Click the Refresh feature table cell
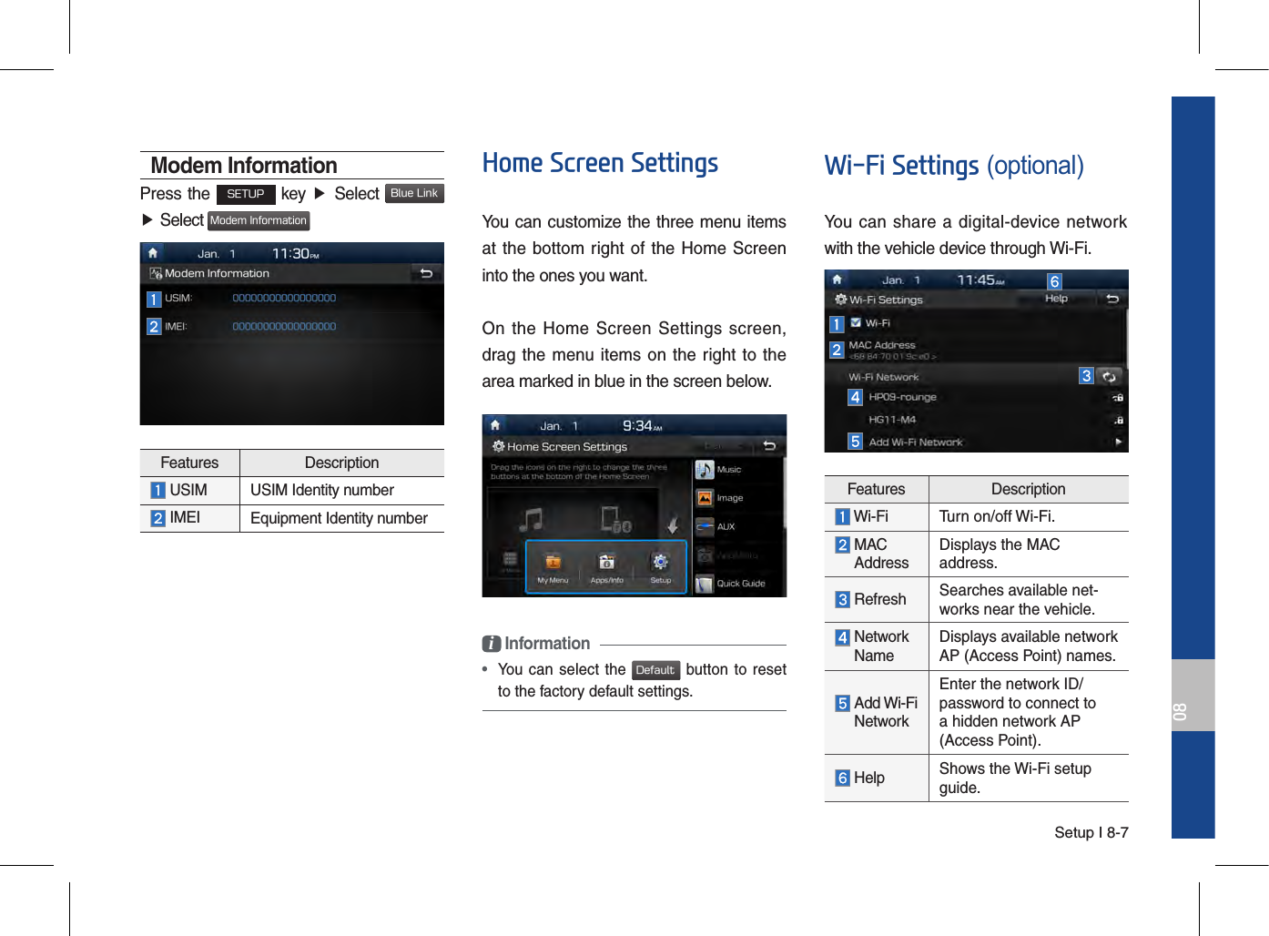 pyautogui.click(x=877, y=599)
